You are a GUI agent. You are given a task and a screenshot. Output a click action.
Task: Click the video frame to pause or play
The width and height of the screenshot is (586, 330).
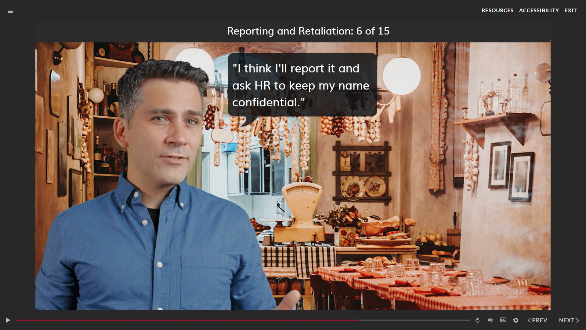pyautogui.click(x=293, y=176)
